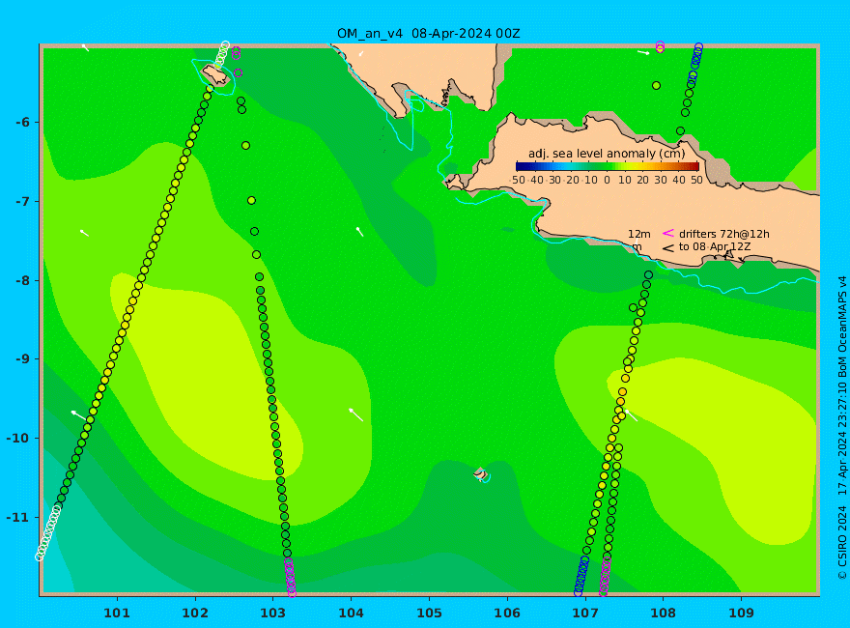Image resolution: width=850 pixels, height=628 pixels.
Task: Click the 'to 08 Apr 12Z' legend text
Action: (716, 246)
